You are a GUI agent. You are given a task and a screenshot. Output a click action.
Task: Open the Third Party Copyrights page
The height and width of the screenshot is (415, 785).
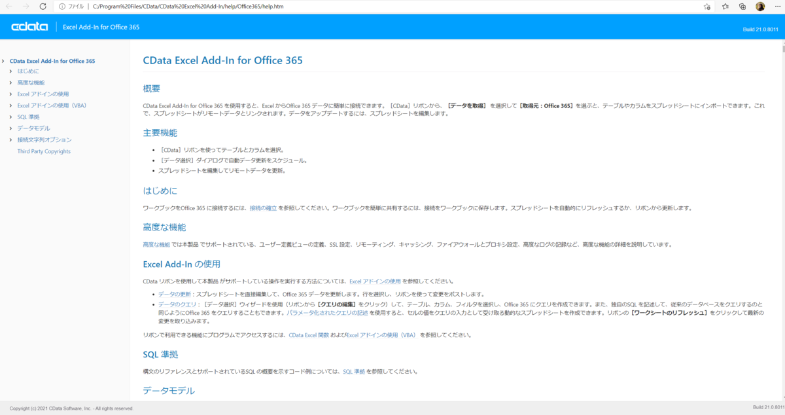(x=44, y=151)
